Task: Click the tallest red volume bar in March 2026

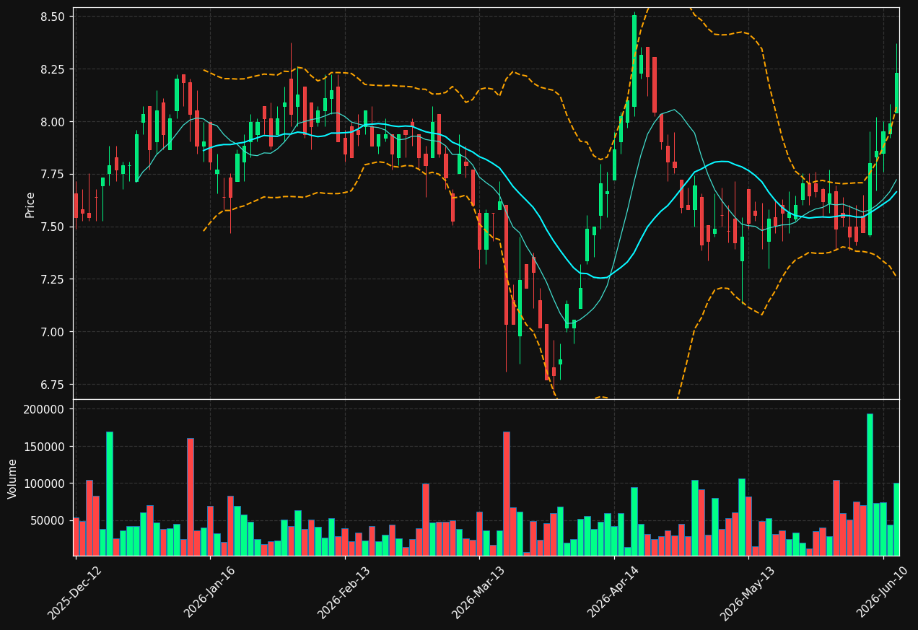Action: pyautogui.click(x=507, y=494)
